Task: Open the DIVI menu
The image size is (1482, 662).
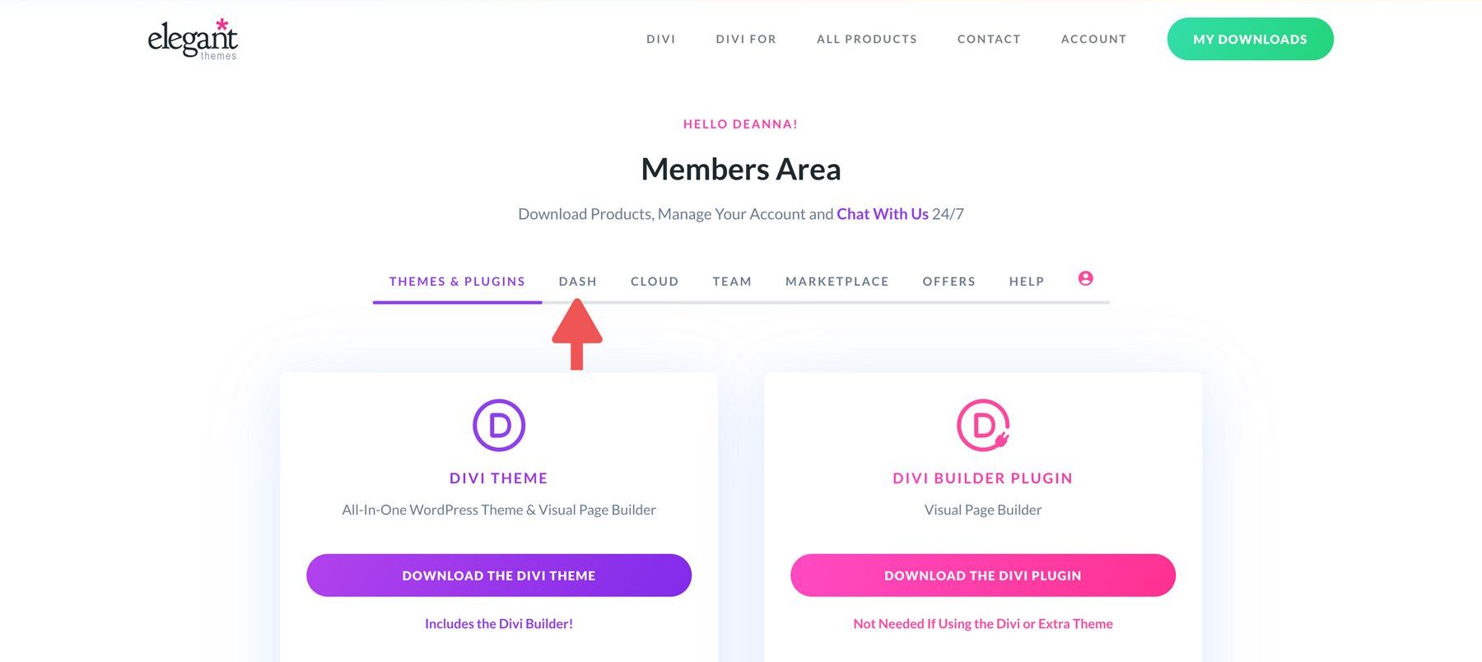Action: tap(660, 39)
